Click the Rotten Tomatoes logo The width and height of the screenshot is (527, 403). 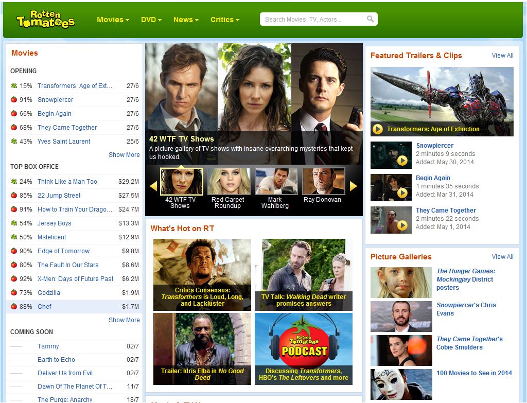45,20
